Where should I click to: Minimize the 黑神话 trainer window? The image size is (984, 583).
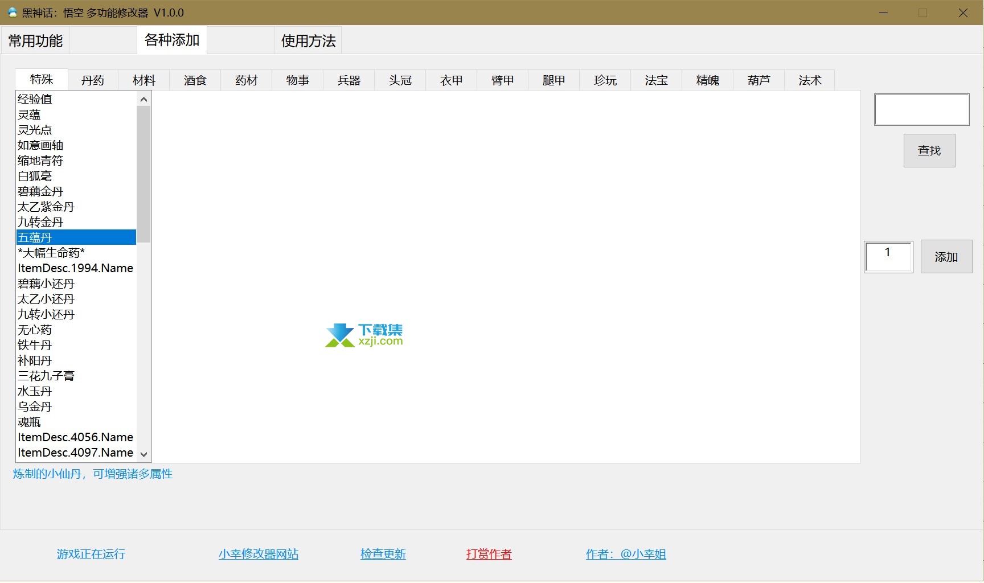884,13
